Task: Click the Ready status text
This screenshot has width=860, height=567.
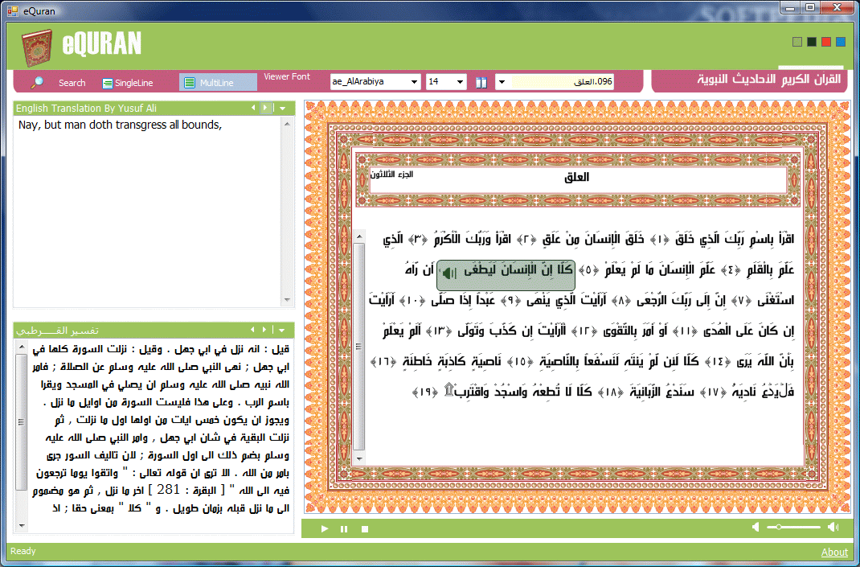Action: click(x=23, y=551)
